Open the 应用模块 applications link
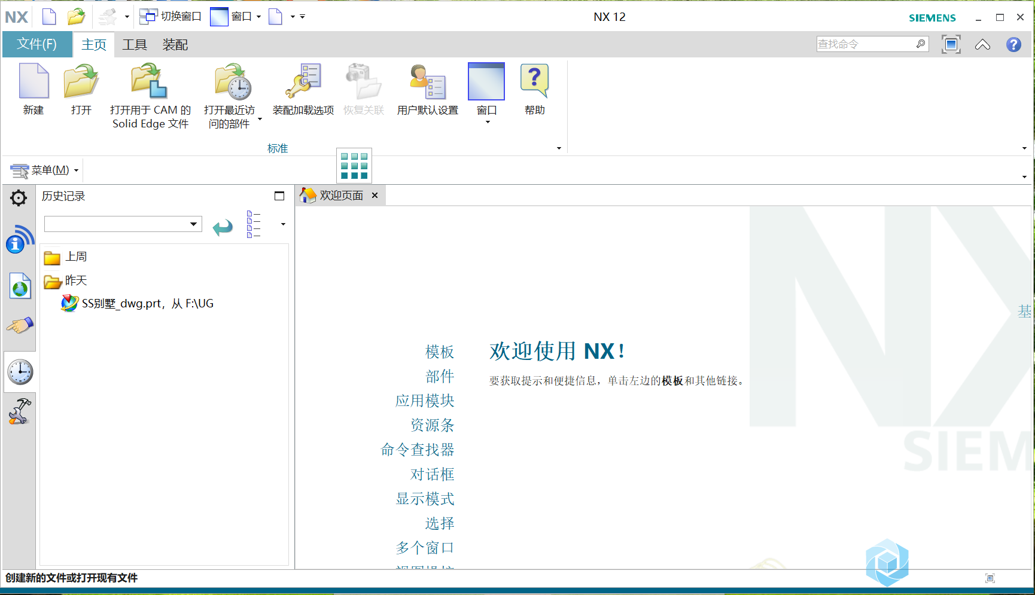The height and width of the screenshot is (595, 1035). click(x=425, y=401)
